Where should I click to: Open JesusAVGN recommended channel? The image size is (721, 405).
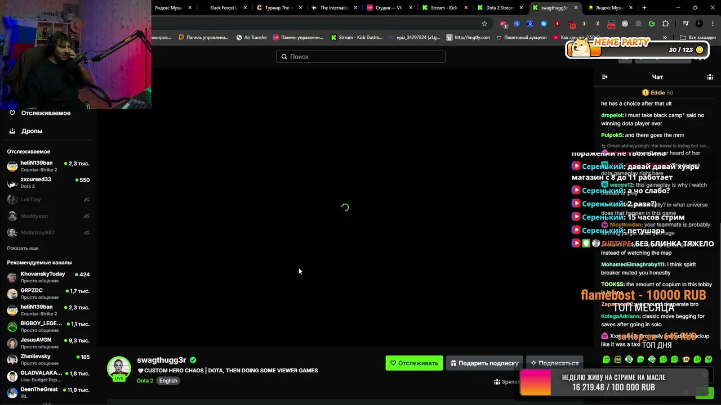(48, 343)
